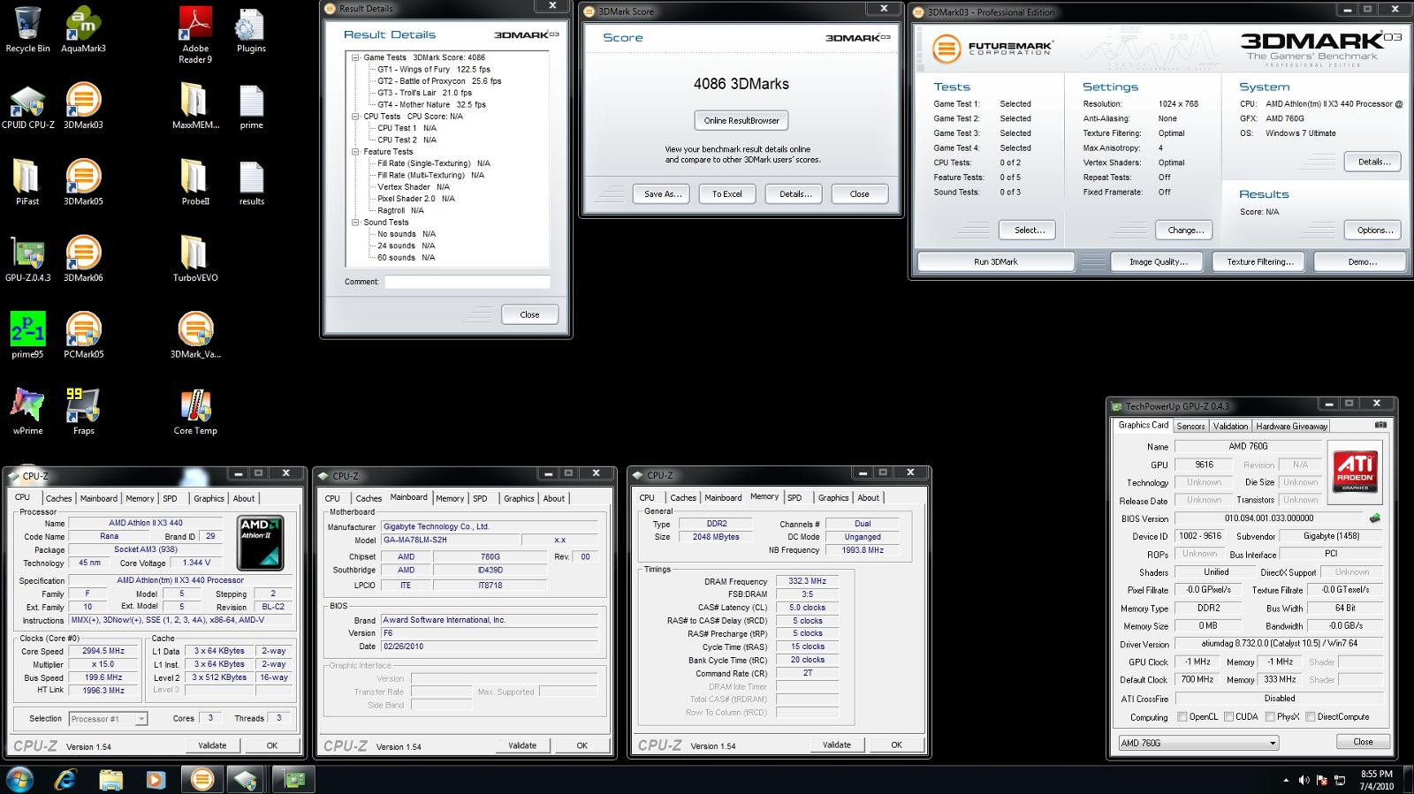
Task: Toggle the OpenCL checkbox in GPU-Z
Action: tap(1182, 717)
